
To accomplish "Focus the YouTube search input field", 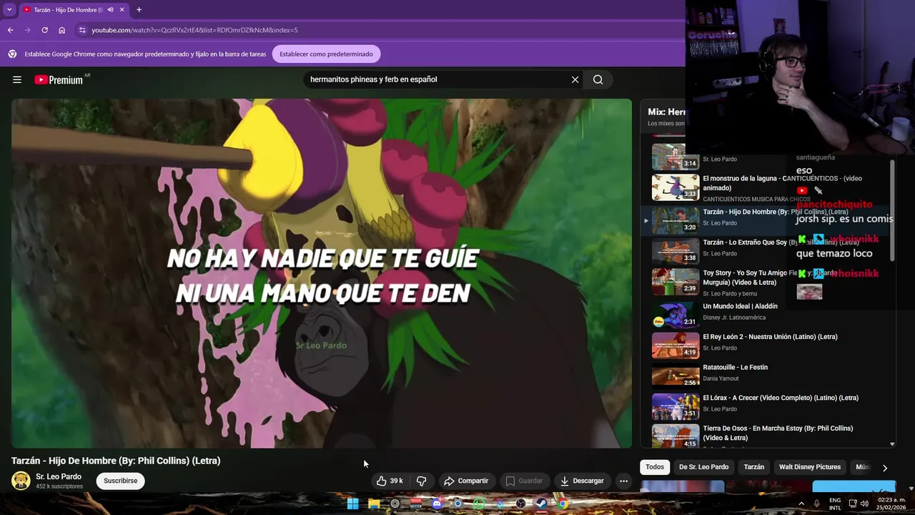I will pos(436,79).
